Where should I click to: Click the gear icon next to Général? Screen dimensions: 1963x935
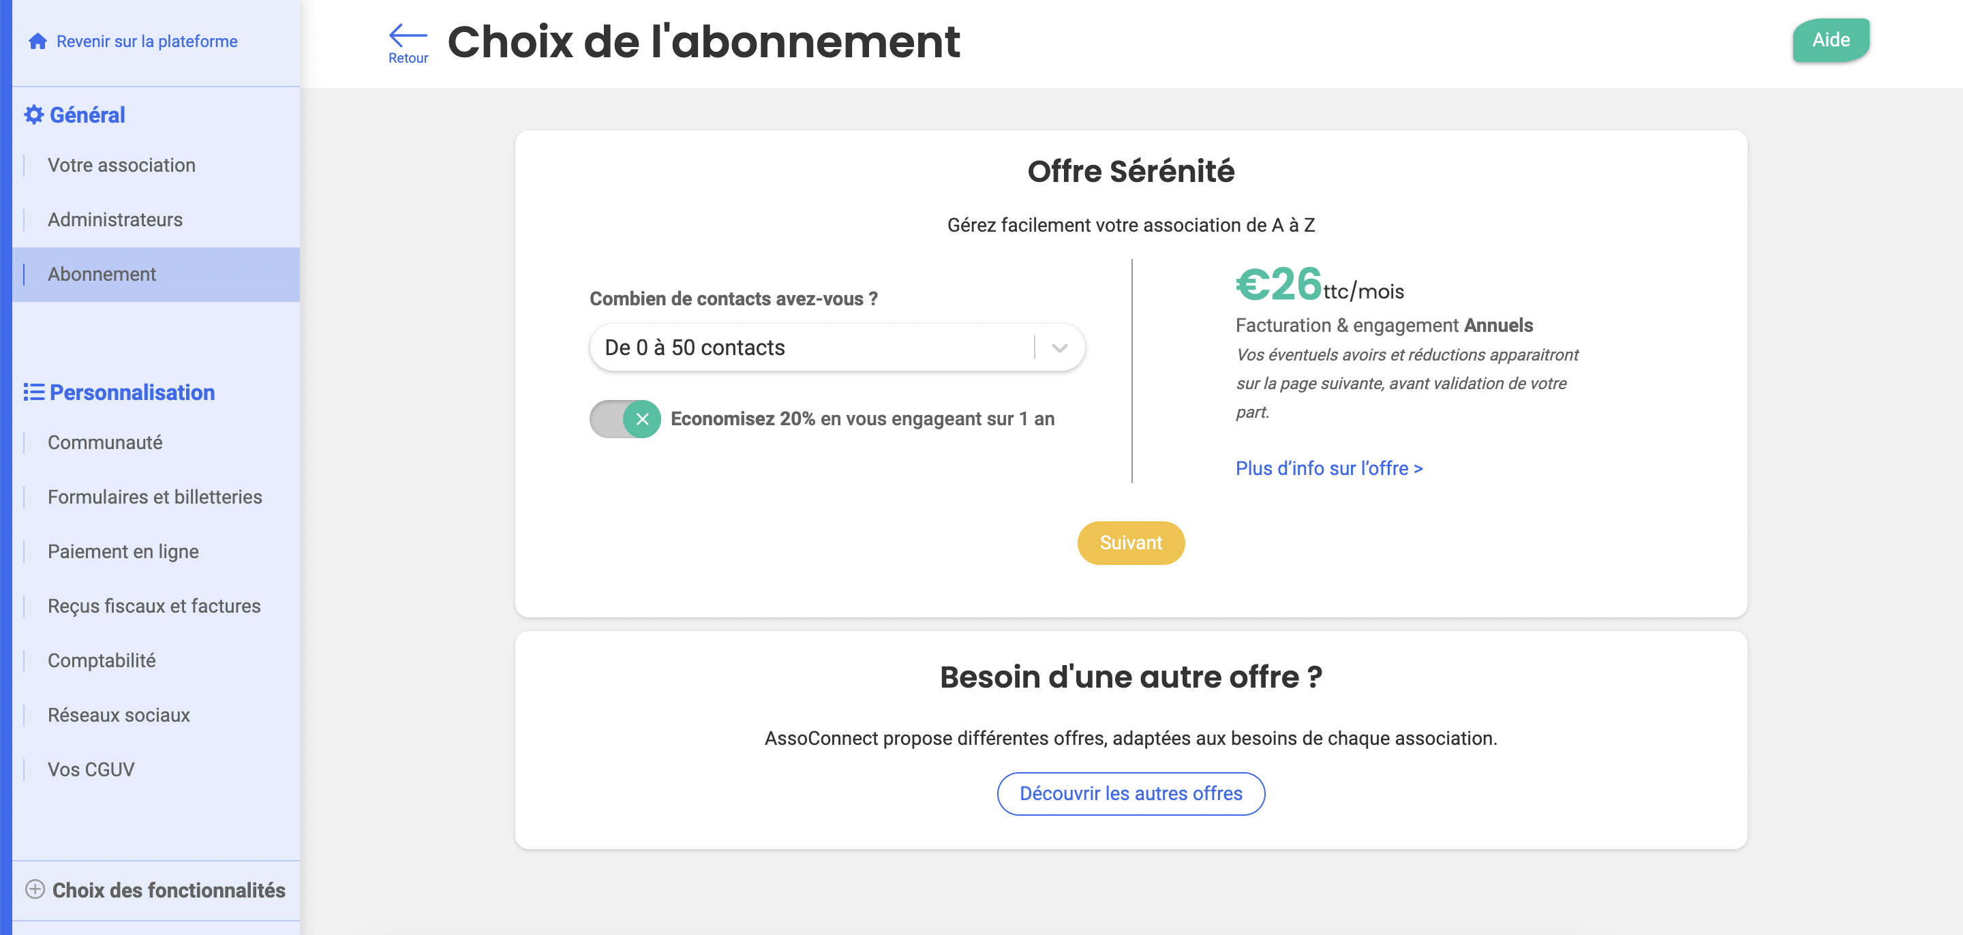click(x=34, y=115)
